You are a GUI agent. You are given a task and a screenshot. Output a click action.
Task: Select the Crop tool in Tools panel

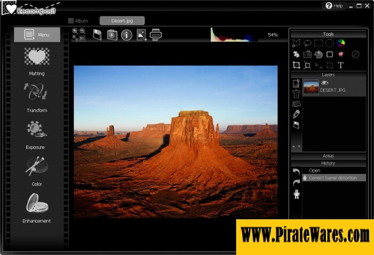point(296,65)
